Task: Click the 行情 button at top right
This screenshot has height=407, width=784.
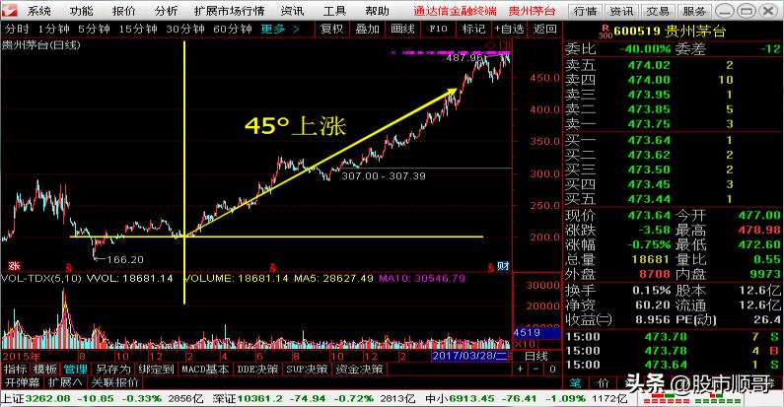Action: [x=585, y=11]
